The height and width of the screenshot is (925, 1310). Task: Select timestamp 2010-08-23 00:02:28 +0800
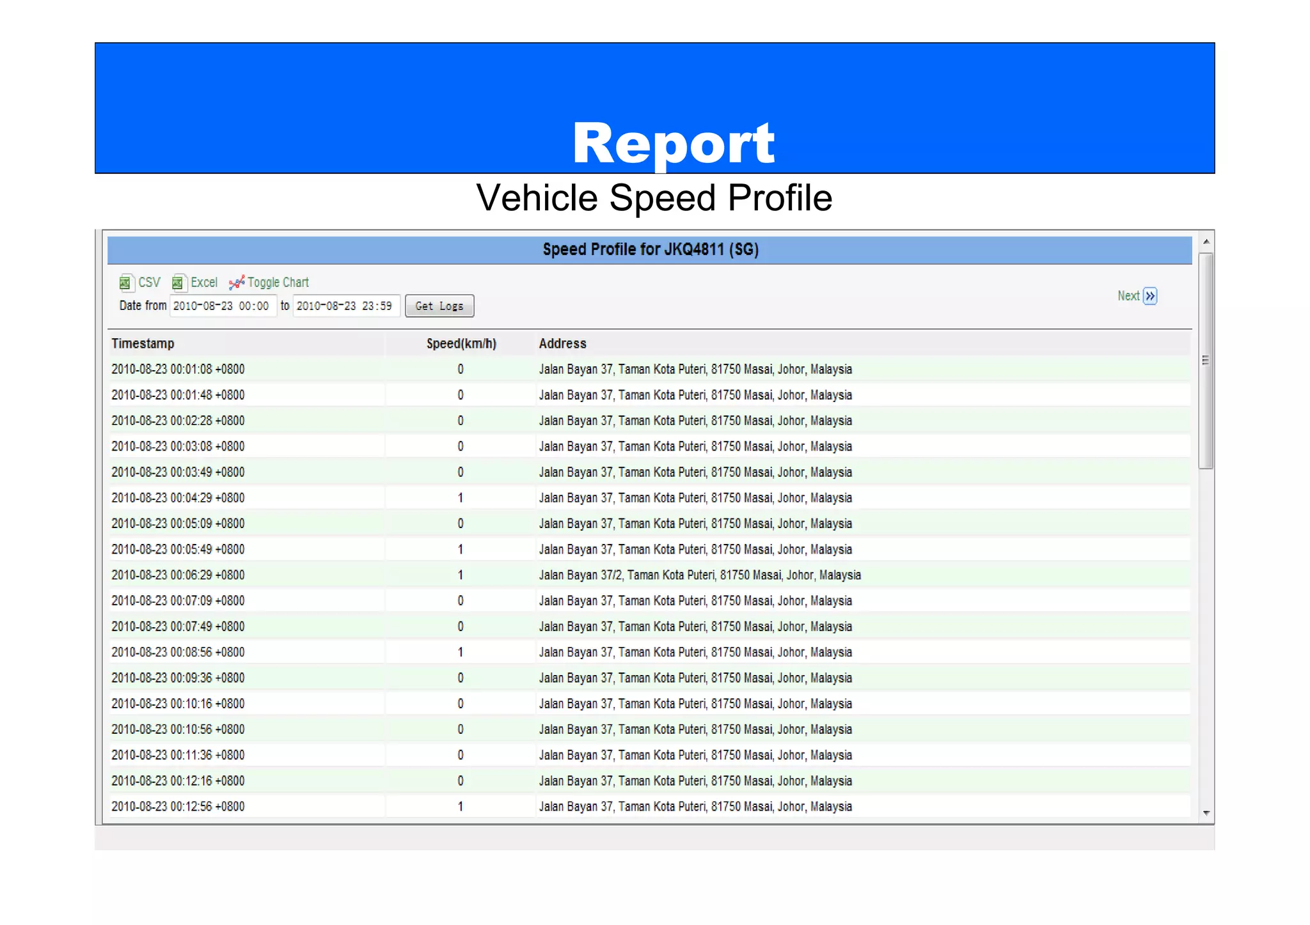point(178,421)
